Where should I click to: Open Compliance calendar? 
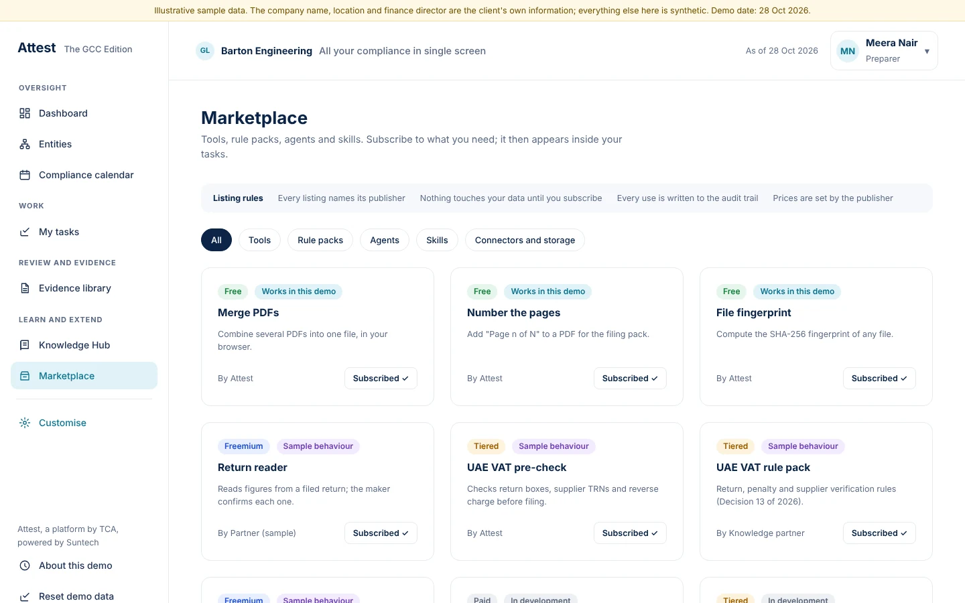(84, 175)
